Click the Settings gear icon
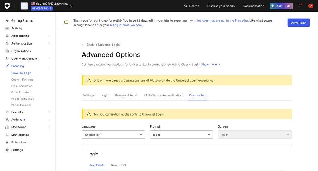This screenshot has width=318, height=171. [7, 150]
